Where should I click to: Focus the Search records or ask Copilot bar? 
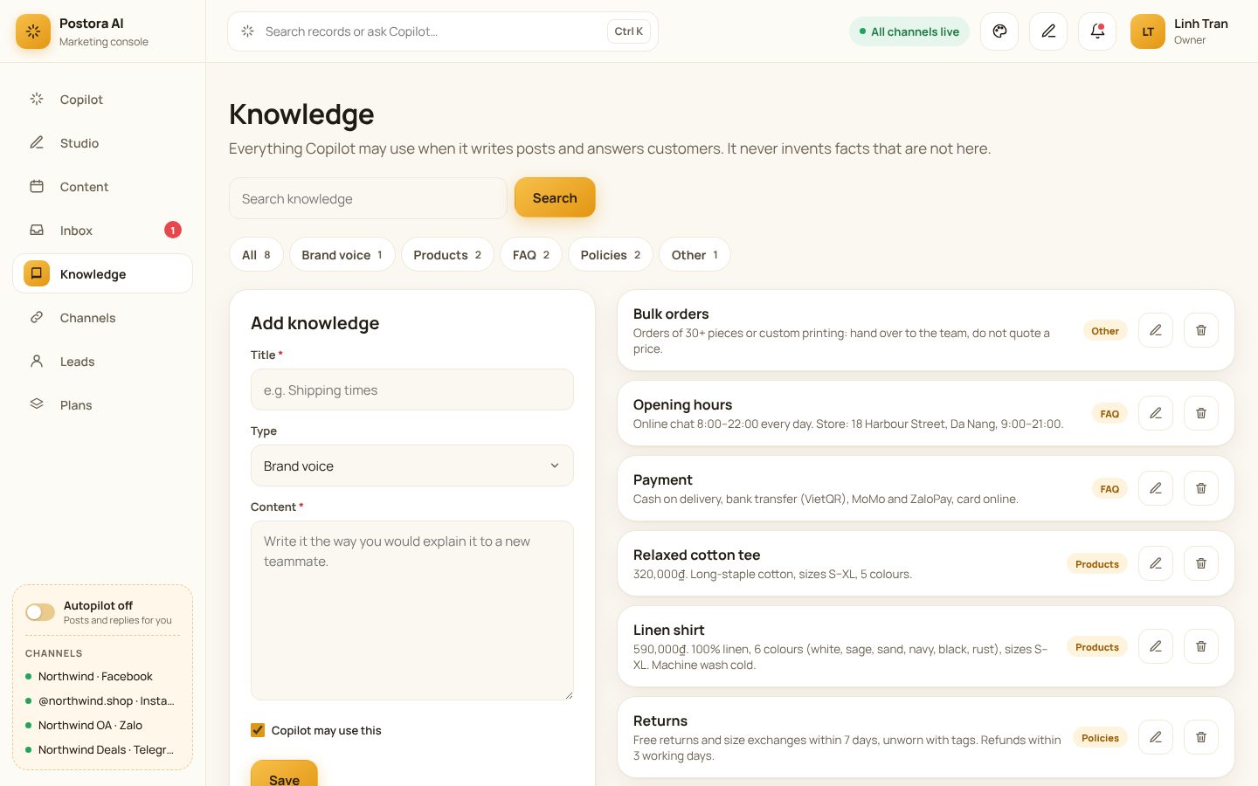click(x=443, y=31)
